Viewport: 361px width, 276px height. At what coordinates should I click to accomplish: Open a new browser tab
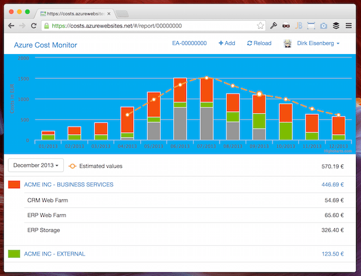pyautogui.click(x=122, y=14)
